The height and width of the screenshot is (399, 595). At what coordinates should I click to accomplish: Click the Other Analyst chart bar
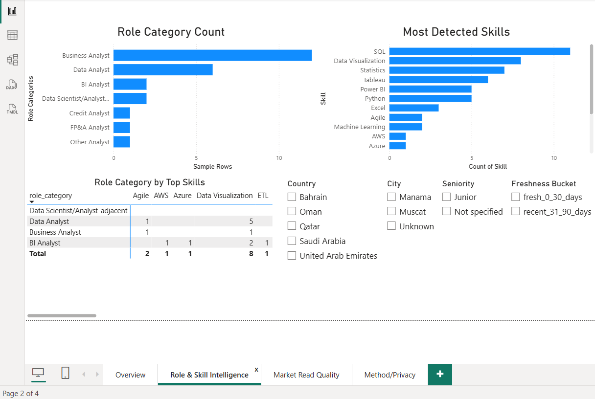click(122, 142)
